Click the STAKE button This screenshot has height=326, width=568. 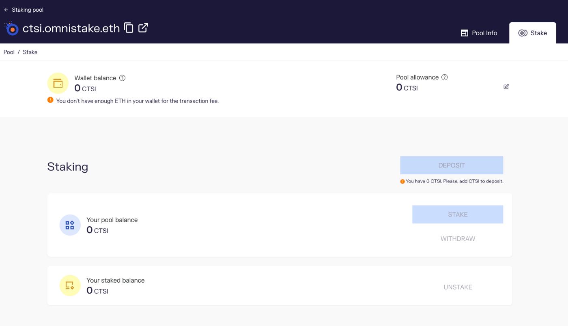(458, 214)
